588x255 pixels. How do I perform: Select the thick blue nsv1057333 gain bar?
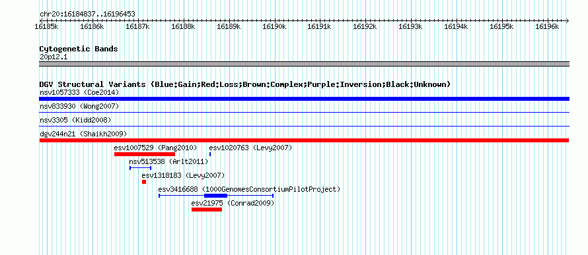[304, 99]
